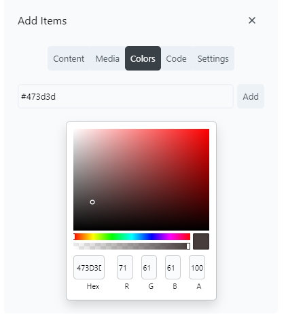Select the R channel input
The image size is (286, 314).
point(125,267)
